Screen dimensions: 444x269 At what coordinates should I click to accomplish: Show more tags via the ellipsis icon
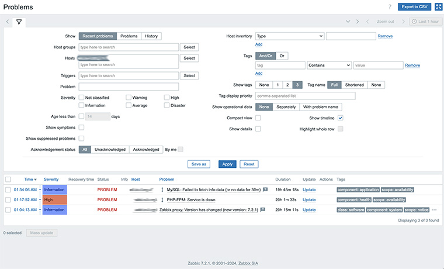tap(434, 209)
